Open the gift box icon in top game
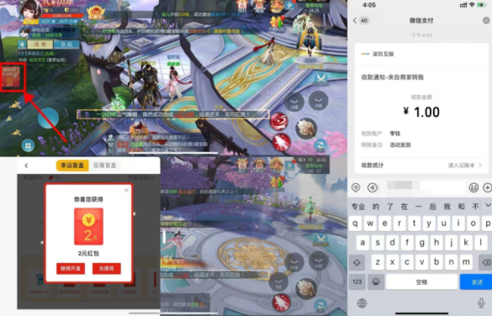The height and width of the screenshot is (316, 492). coord(276,22)
